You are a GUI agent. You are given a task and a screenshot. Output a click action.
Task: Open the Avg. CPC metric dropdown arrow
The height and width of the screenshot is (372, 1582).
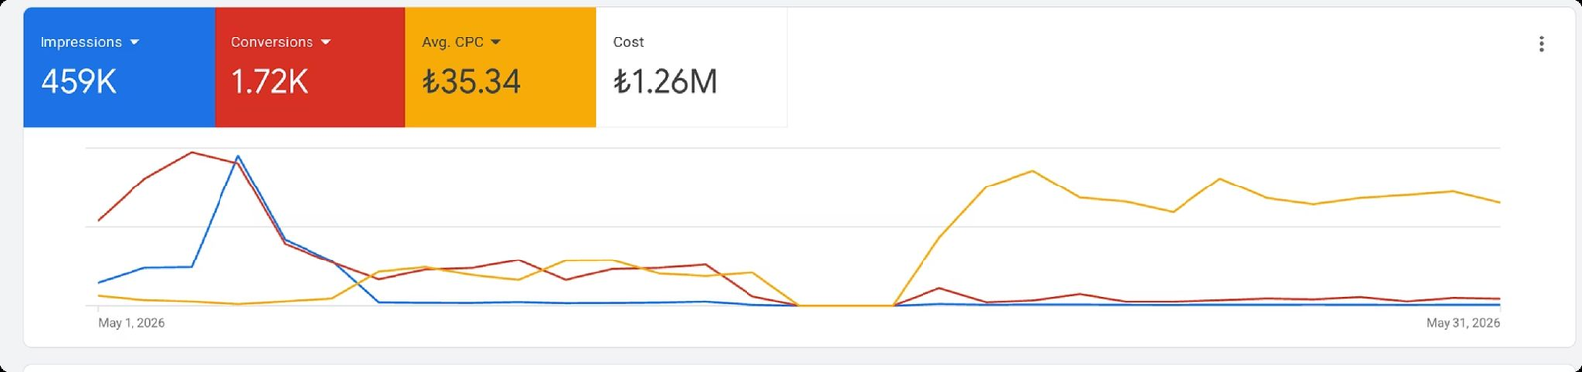(x=496, y=42)
